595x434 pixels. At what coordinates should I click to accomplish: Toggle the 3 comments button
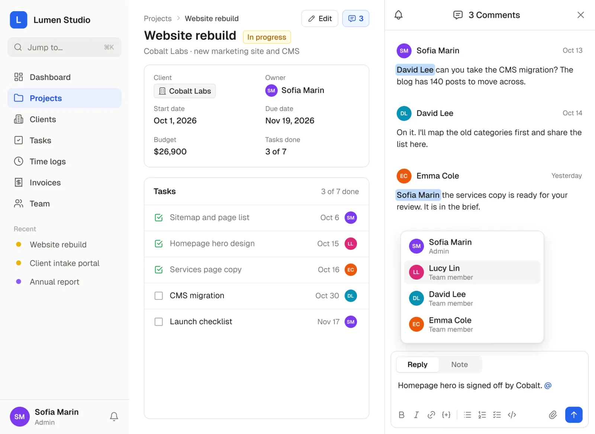[356, 19]
